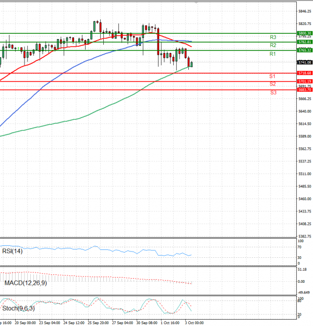Click the 25 Sep 20:00 time label

[98, 323]
